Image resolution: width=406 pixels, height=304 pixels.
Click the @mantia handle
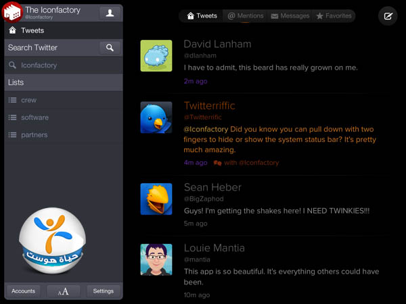[197, 259]
